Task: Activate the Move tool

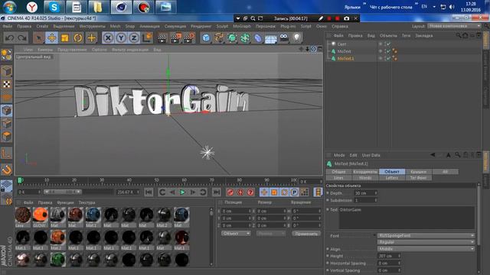Action: (x=52, y=38)
